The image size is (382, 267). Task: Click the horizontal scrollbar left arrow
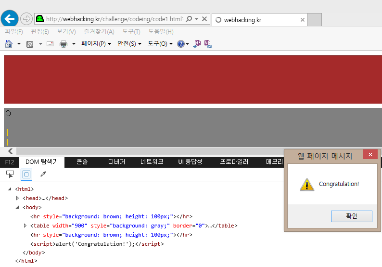click(10, 151)
